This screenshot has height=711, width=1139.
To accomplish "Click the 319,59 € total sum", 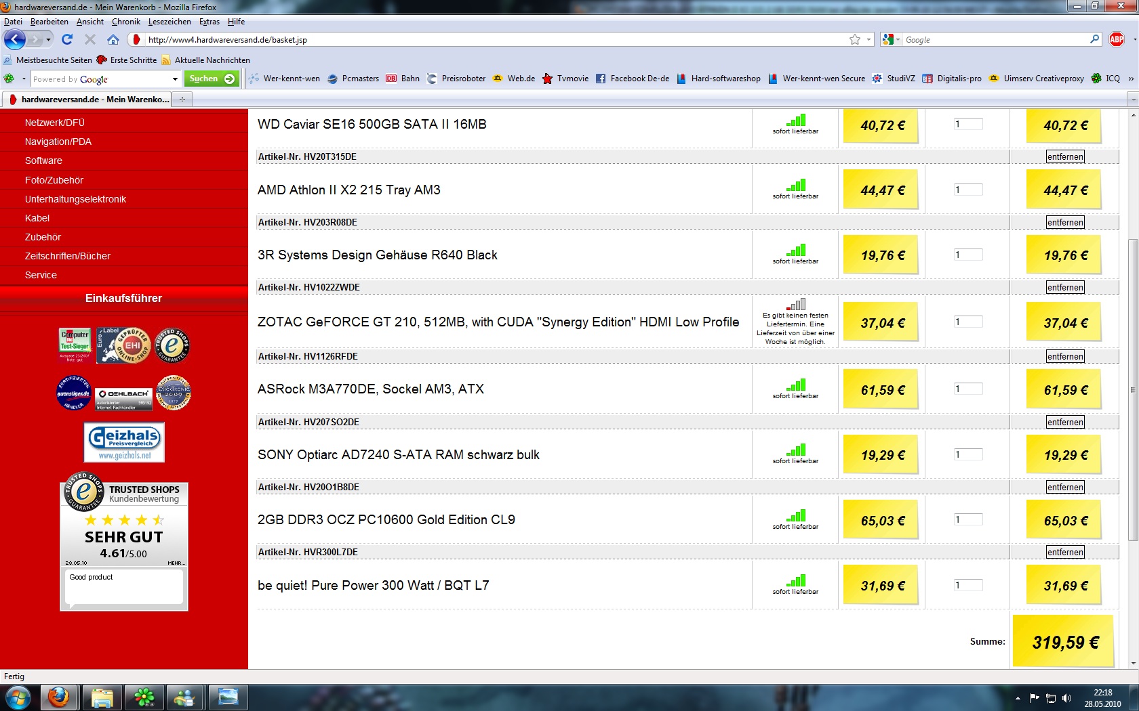I will 1065,642.
